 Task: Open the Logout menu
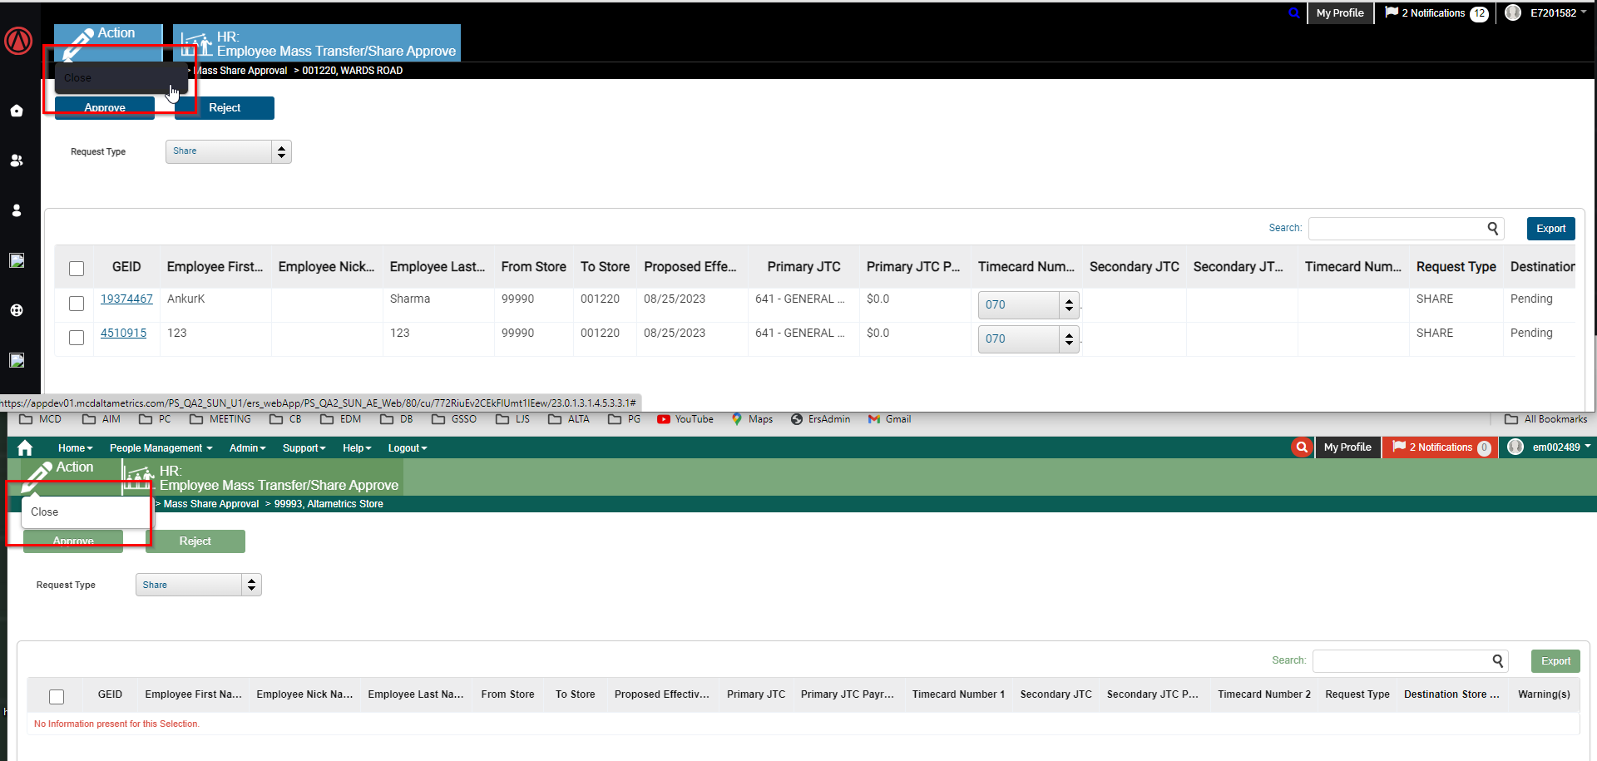(x=407, y=448)
